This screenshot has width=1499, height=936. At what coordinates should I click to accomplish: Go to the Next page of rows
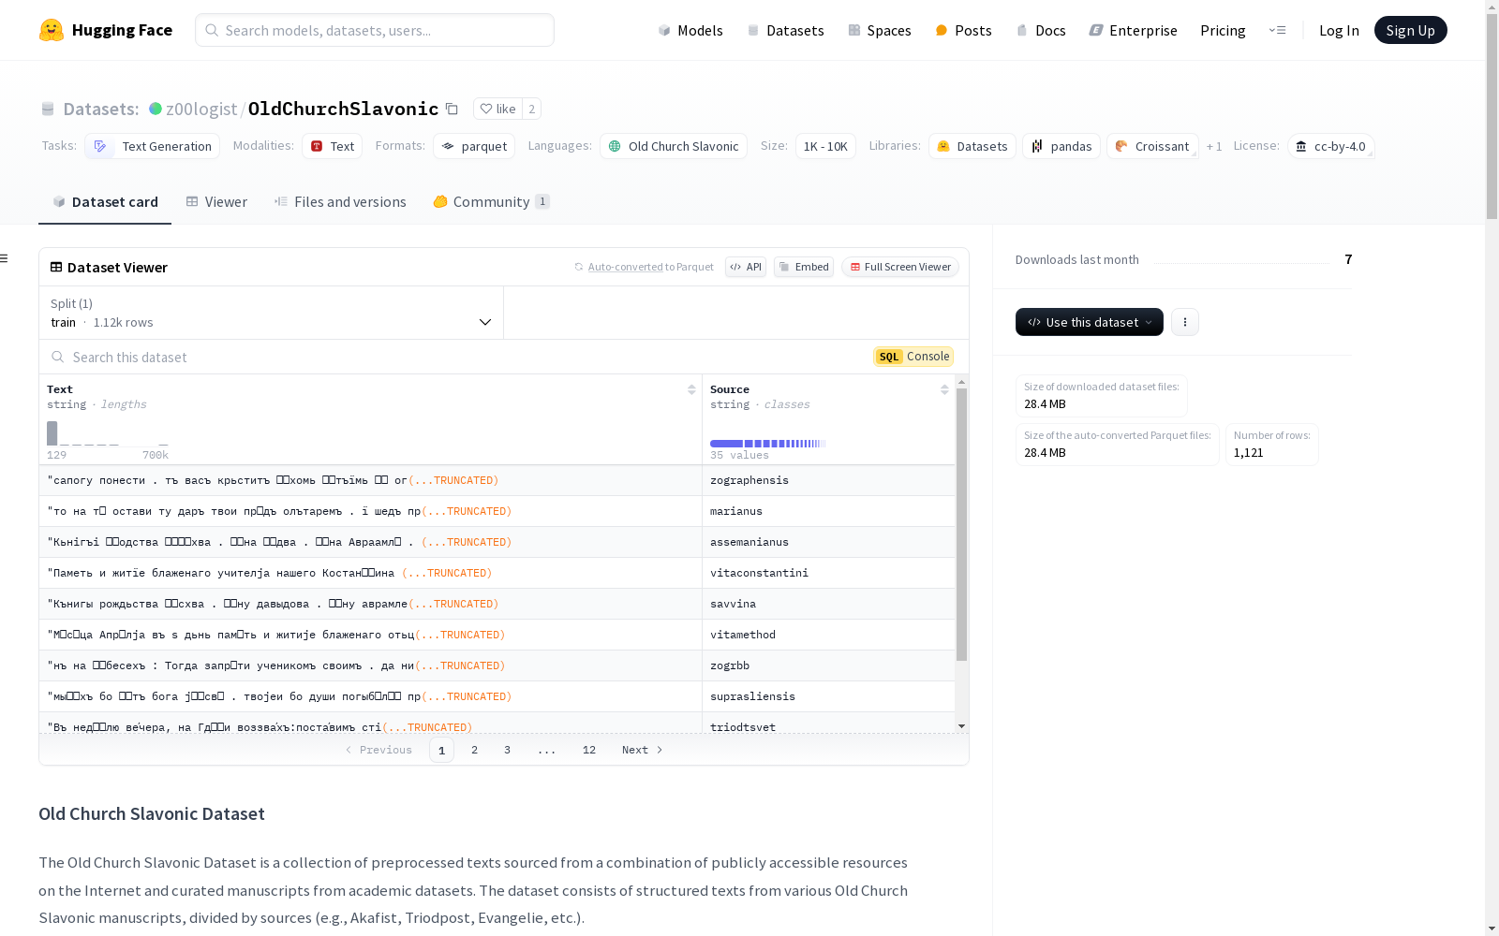coord(643,750)
